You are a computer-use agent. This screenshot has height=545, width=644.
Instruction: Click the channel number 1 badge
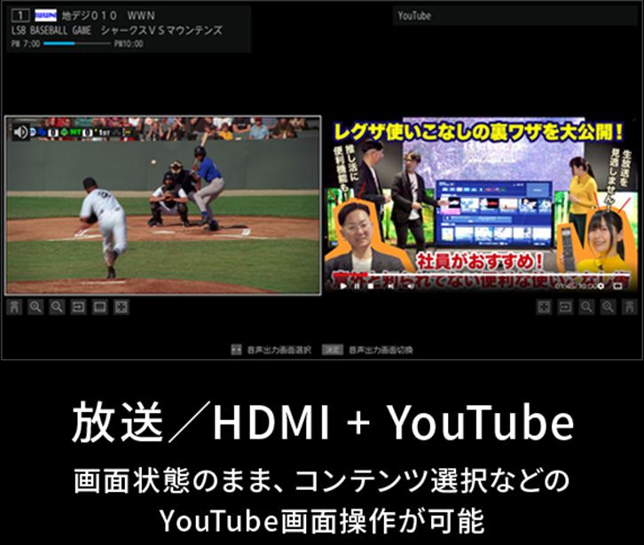[x=18, y=16]
